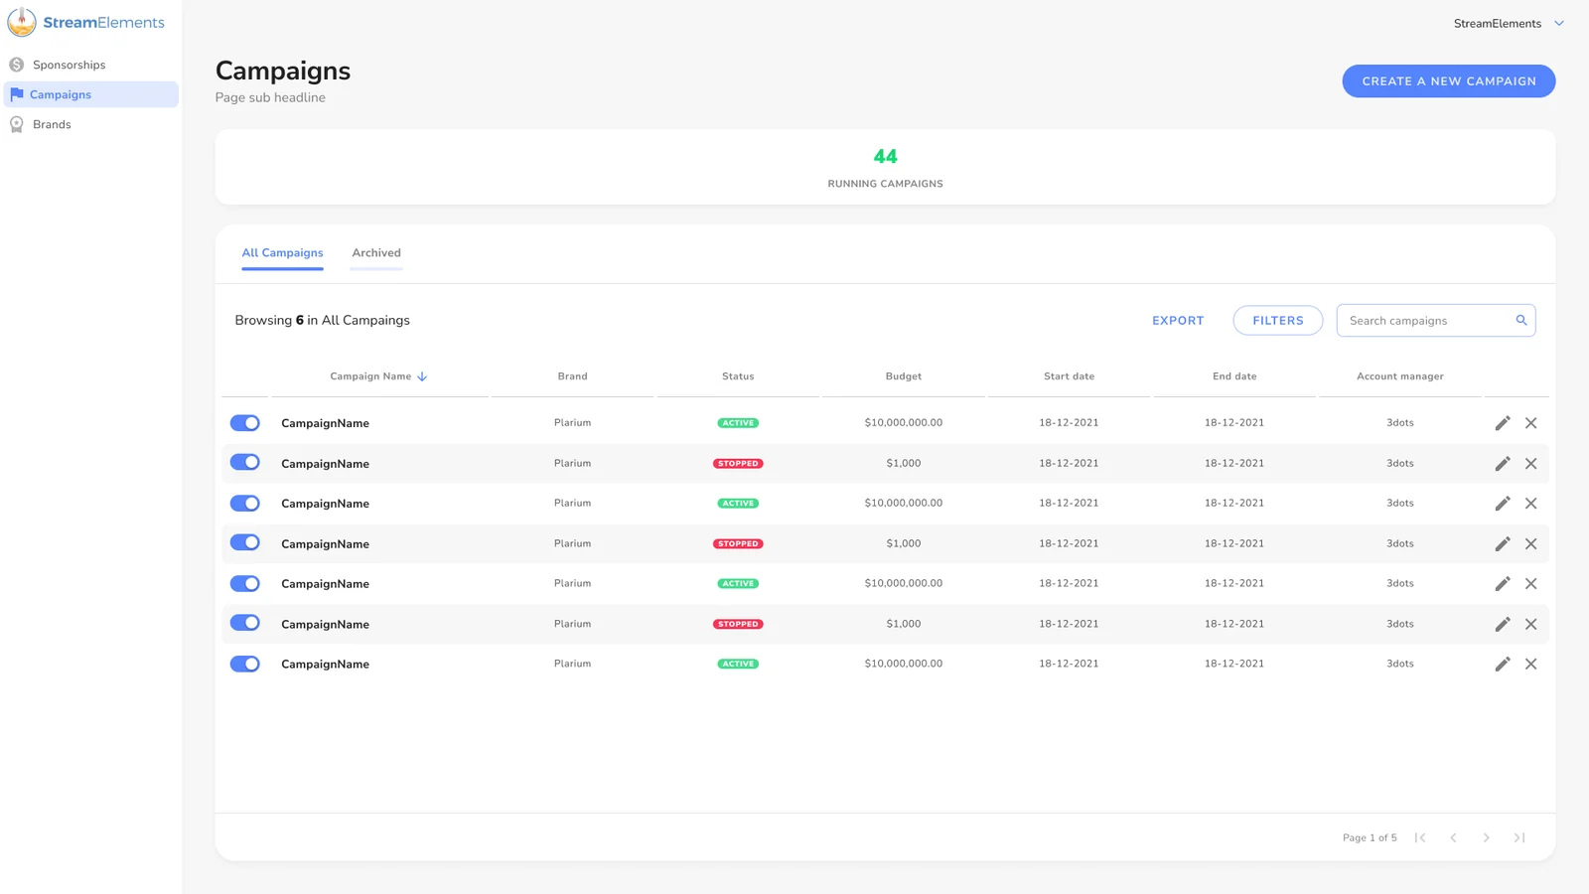Edit the first campaign via pencil icon

tap(1503, 423)
